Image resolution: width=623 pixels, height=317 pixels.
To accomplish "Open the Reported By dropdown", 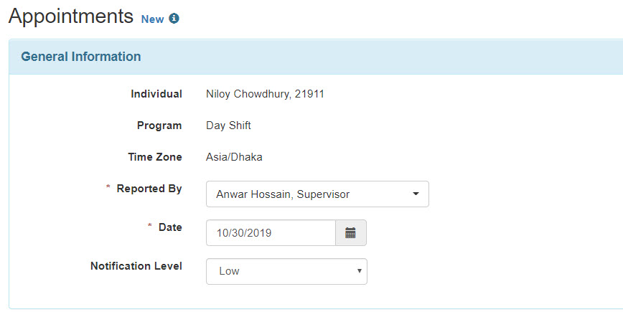I will 317,194.
